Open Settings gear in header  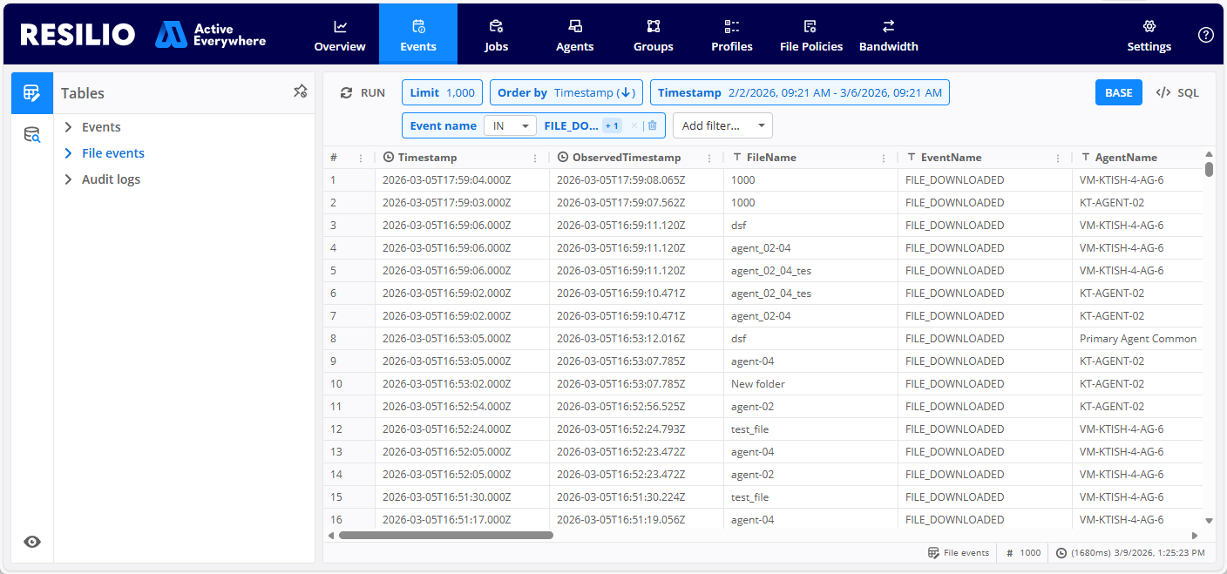pos(1149,35)
